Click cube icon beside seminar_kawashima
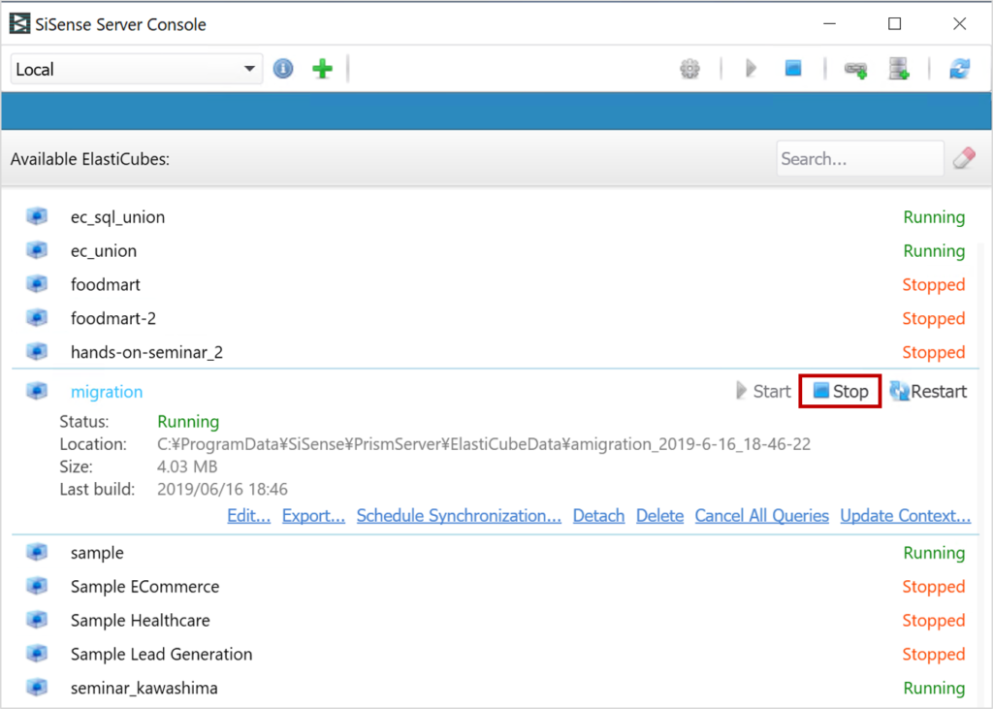Image resolution: width=993 pixels, height=709 pixels. [x=37, y=687]
